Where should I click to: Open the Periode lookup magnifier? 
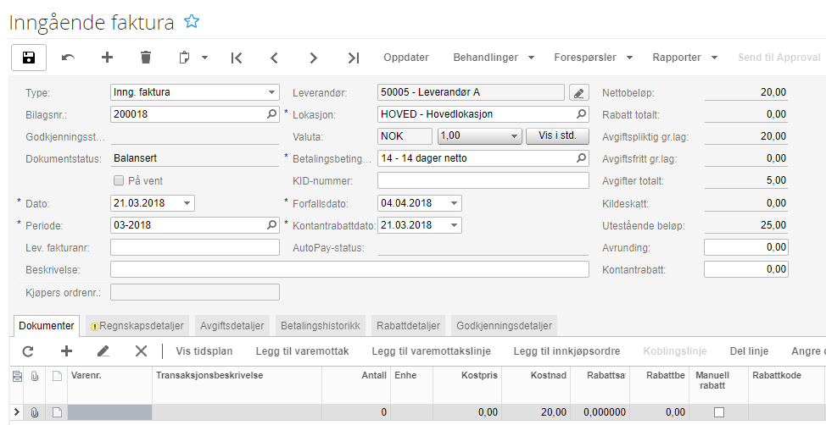[x=271, y=225]
